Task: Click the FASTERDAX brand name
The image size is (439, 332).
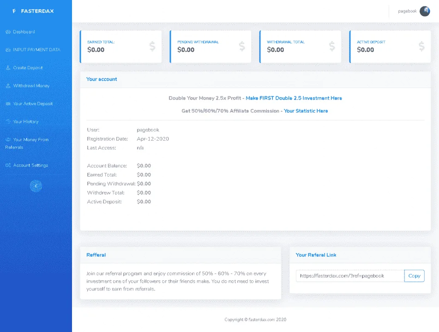Action: click(x=37, y=11)
